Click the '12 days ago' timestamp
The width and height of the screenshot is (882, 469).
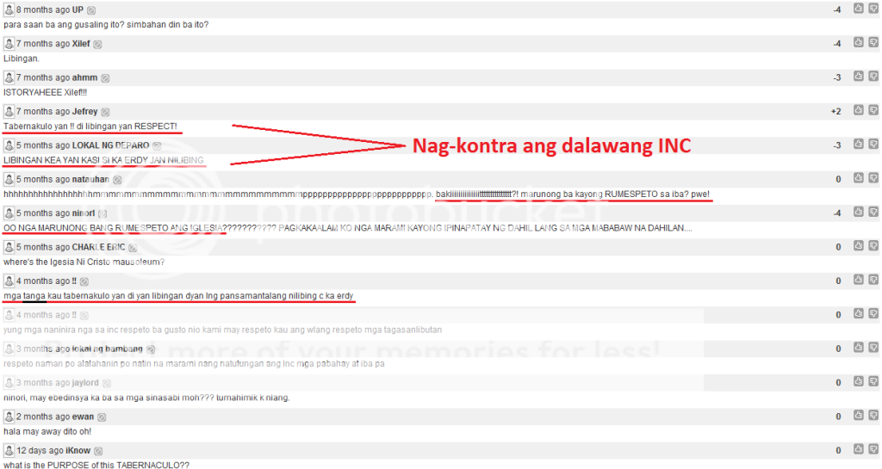(x=40, y=450)
